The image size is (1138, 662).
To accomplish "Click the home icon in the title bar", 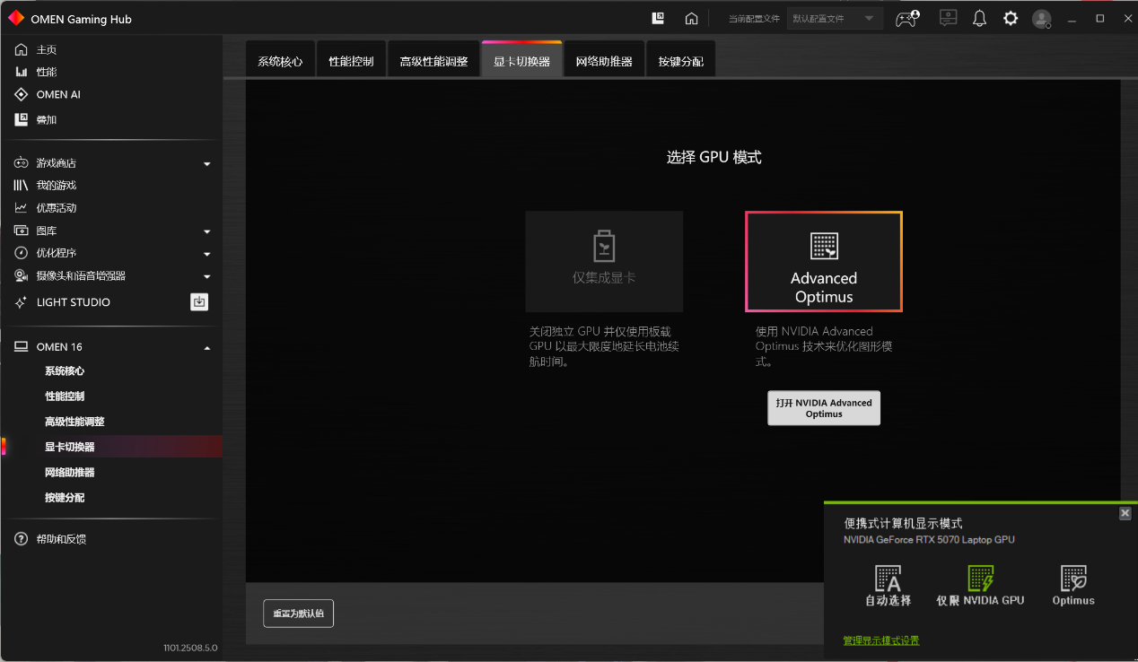I will coord(691,18).
